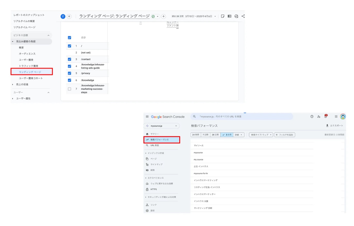Open the mysource.jp property selector
Viewport: 354px width, 226px height.
pos(162,126)
